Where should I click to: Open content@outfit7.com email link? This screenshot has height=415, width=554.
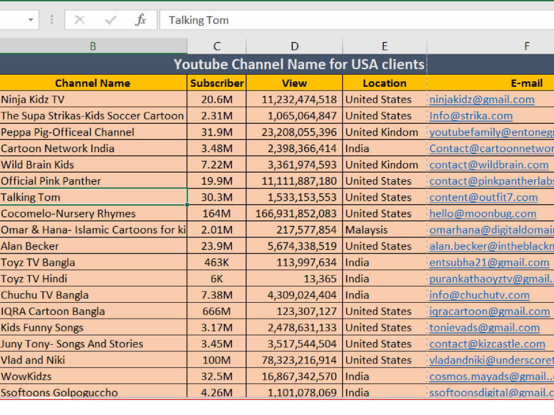pyautogui.click(x=483, y=198)
